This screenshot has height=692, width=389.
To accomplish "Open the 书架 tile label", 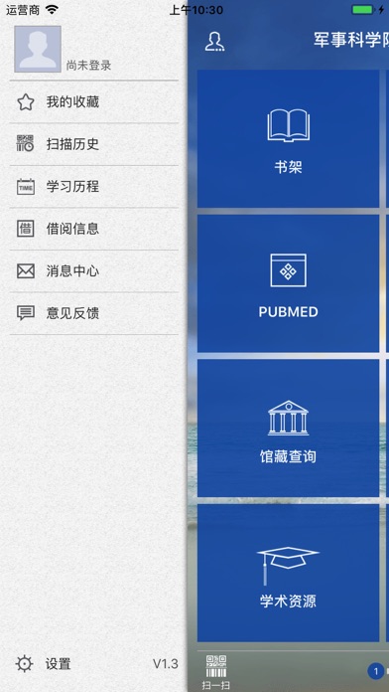I will click(x=288, y=167).
